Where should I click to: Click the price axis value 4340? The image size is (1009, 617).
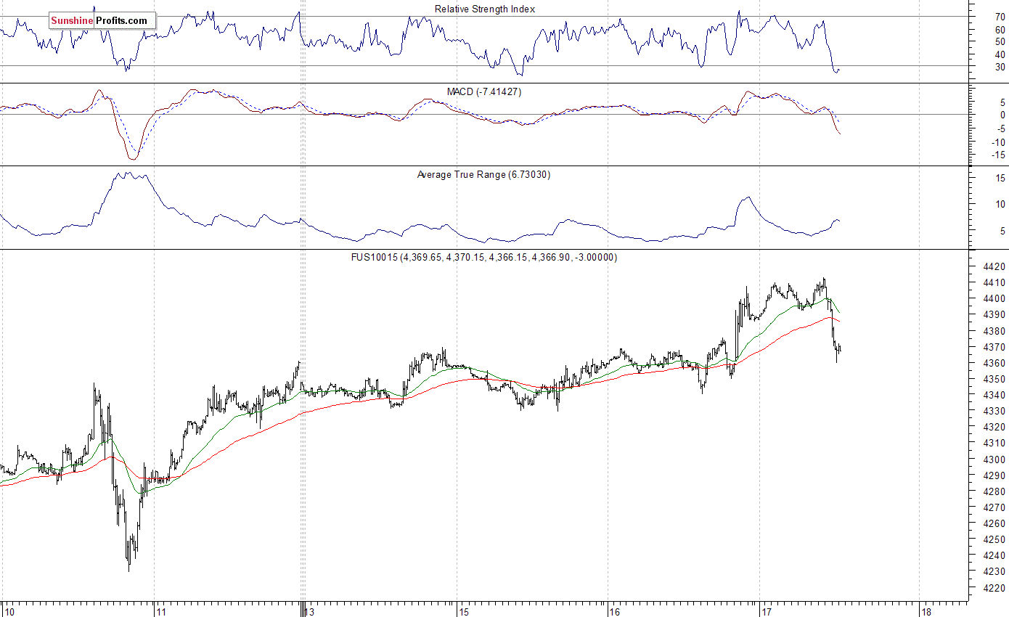pos(994,396)
